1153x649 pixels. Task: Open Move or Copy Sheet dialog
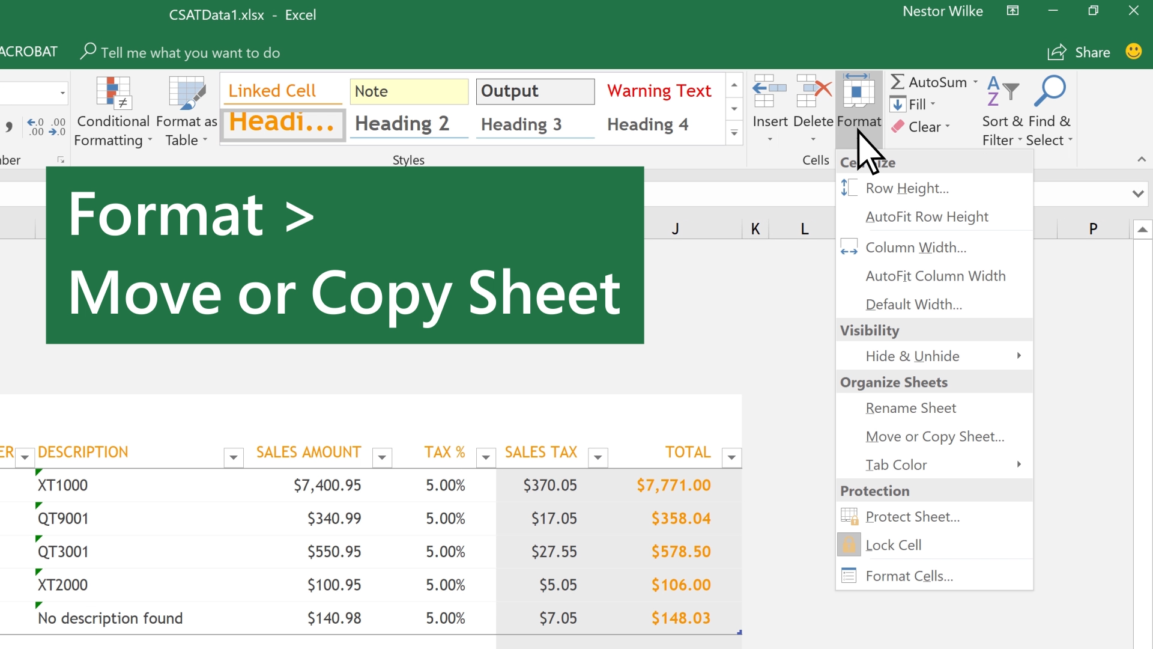pyautogui.click(x=935, y=436)
